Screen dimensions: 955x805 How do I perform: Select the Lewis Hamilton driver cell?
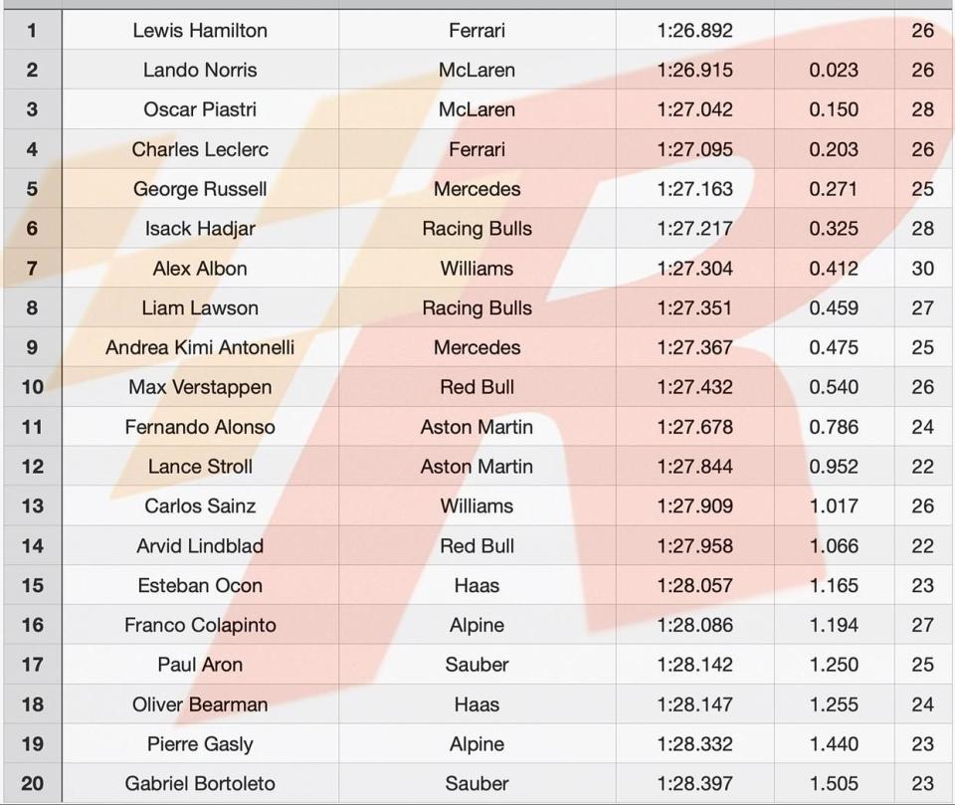(x=200, y=30)
